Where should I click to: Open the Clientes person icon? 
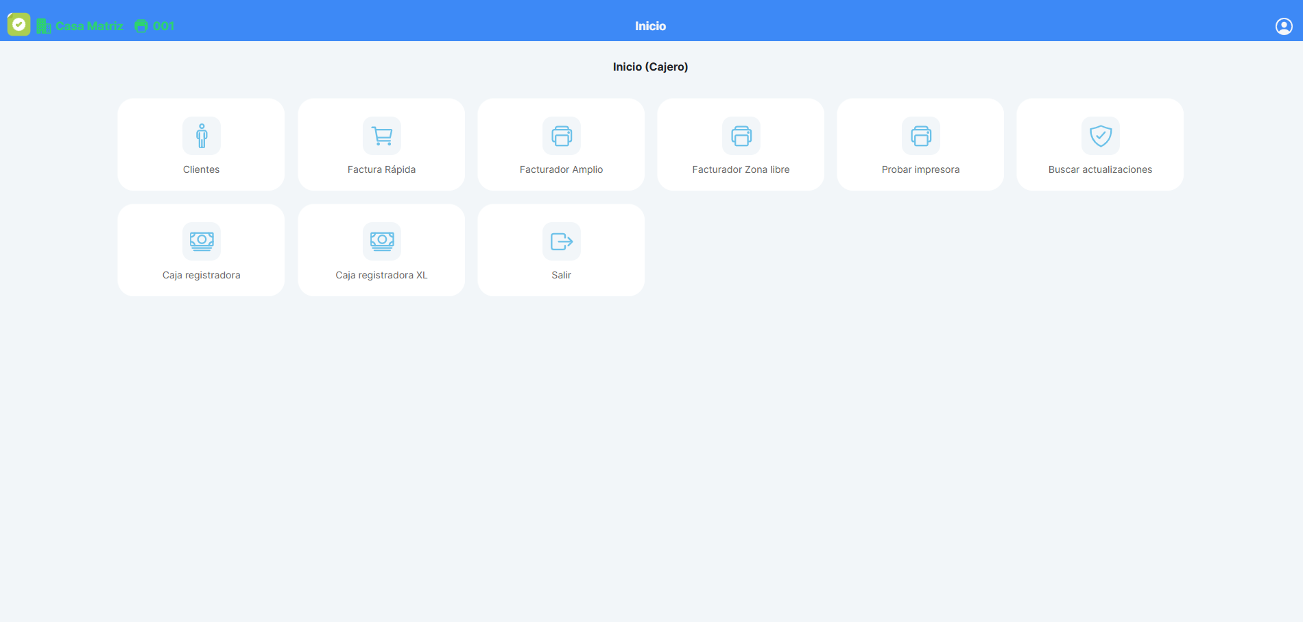202,136
